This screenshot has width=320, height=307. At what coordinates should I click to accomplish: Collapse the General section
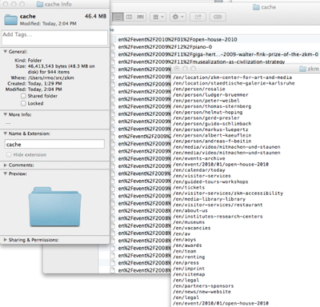pyautogui.click(x=5, y=52)
